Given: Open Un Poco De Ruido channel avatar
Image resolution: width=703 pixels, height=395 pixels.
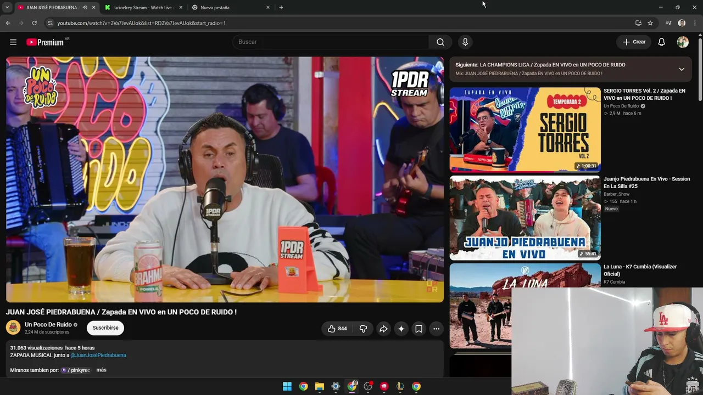Looking at the screenshot, I should point(13,328).
